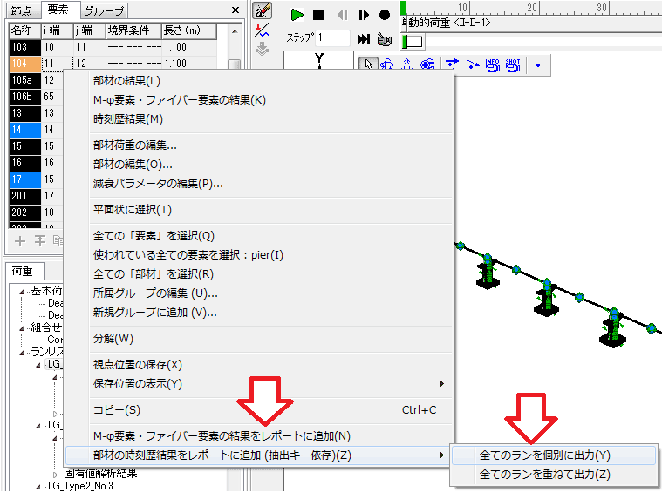
Task: Select the orbit globe view tool
Action: pos(427,64)
